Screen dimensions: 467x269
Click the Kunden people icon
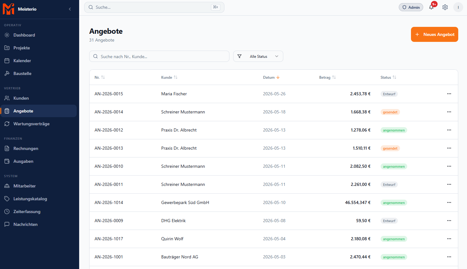[x=7, y=98]
